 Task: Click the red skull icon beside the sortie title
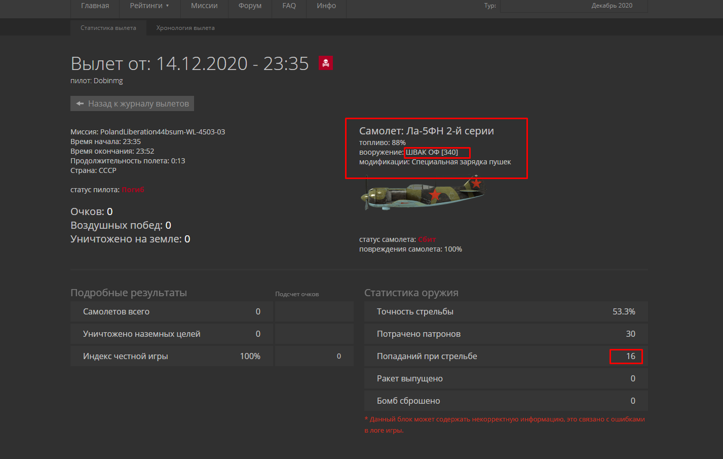[326, 63]
